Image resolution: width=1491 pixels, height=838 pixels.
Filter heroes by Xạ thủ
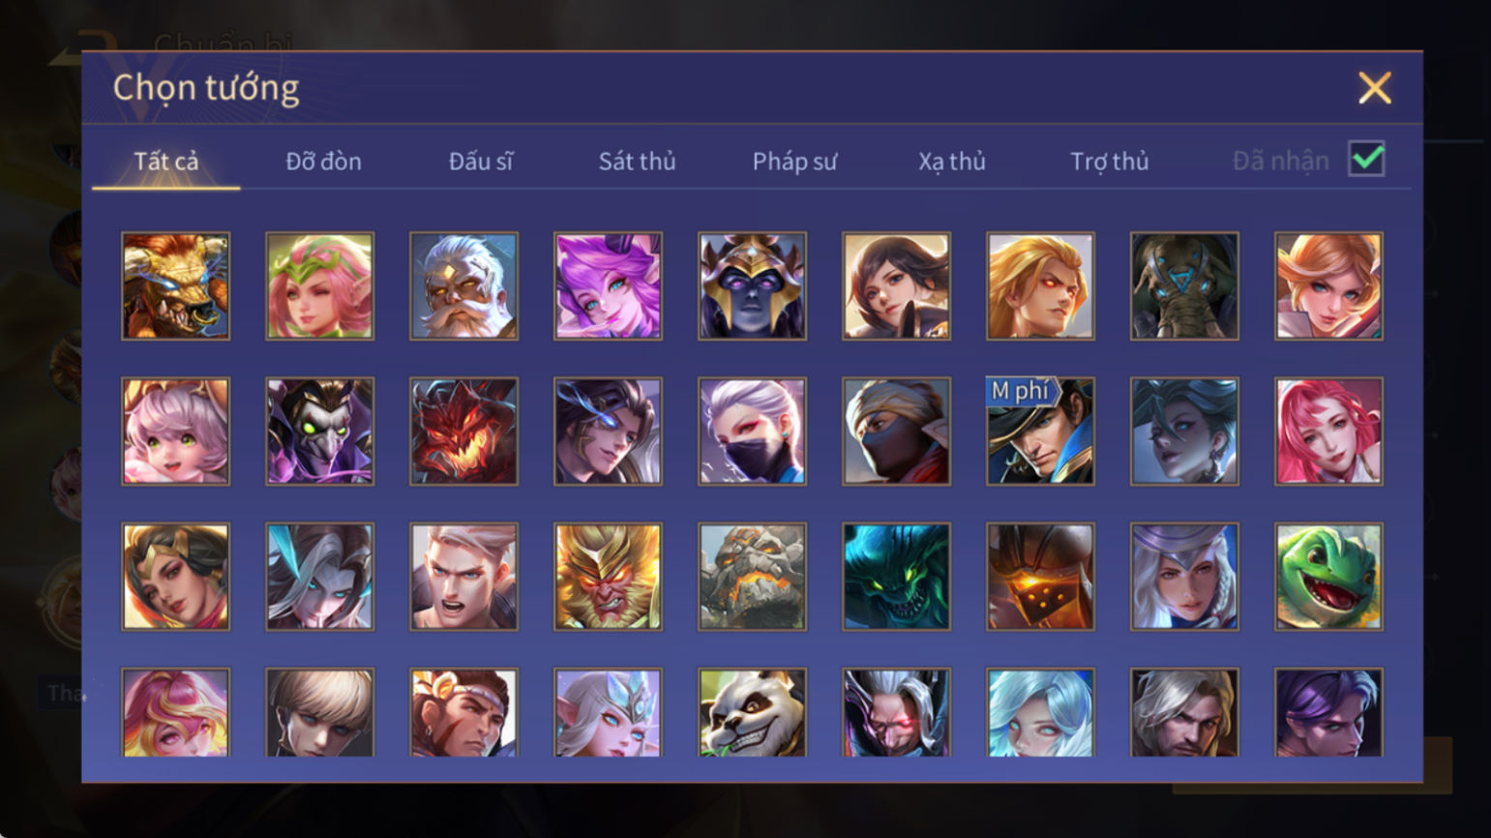pos(952,162)
